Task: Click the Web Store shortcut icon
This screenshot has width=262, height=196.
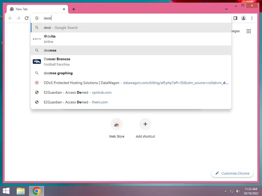Action: (x=117, y=124)
